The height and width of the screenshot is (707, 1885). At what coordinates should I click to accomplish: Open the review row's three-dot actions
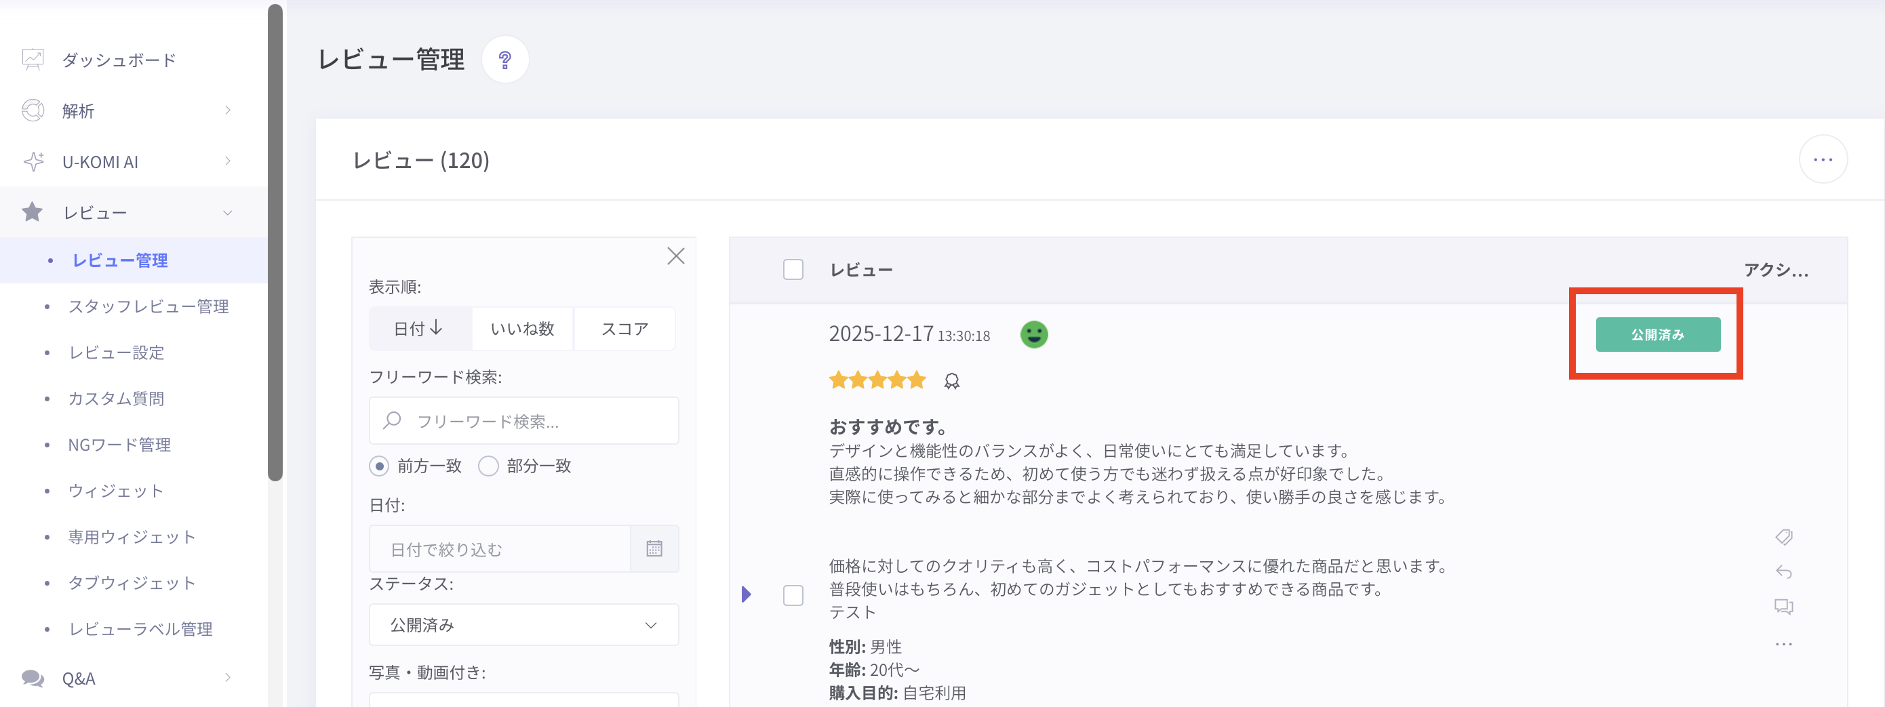pos(1783,644)
